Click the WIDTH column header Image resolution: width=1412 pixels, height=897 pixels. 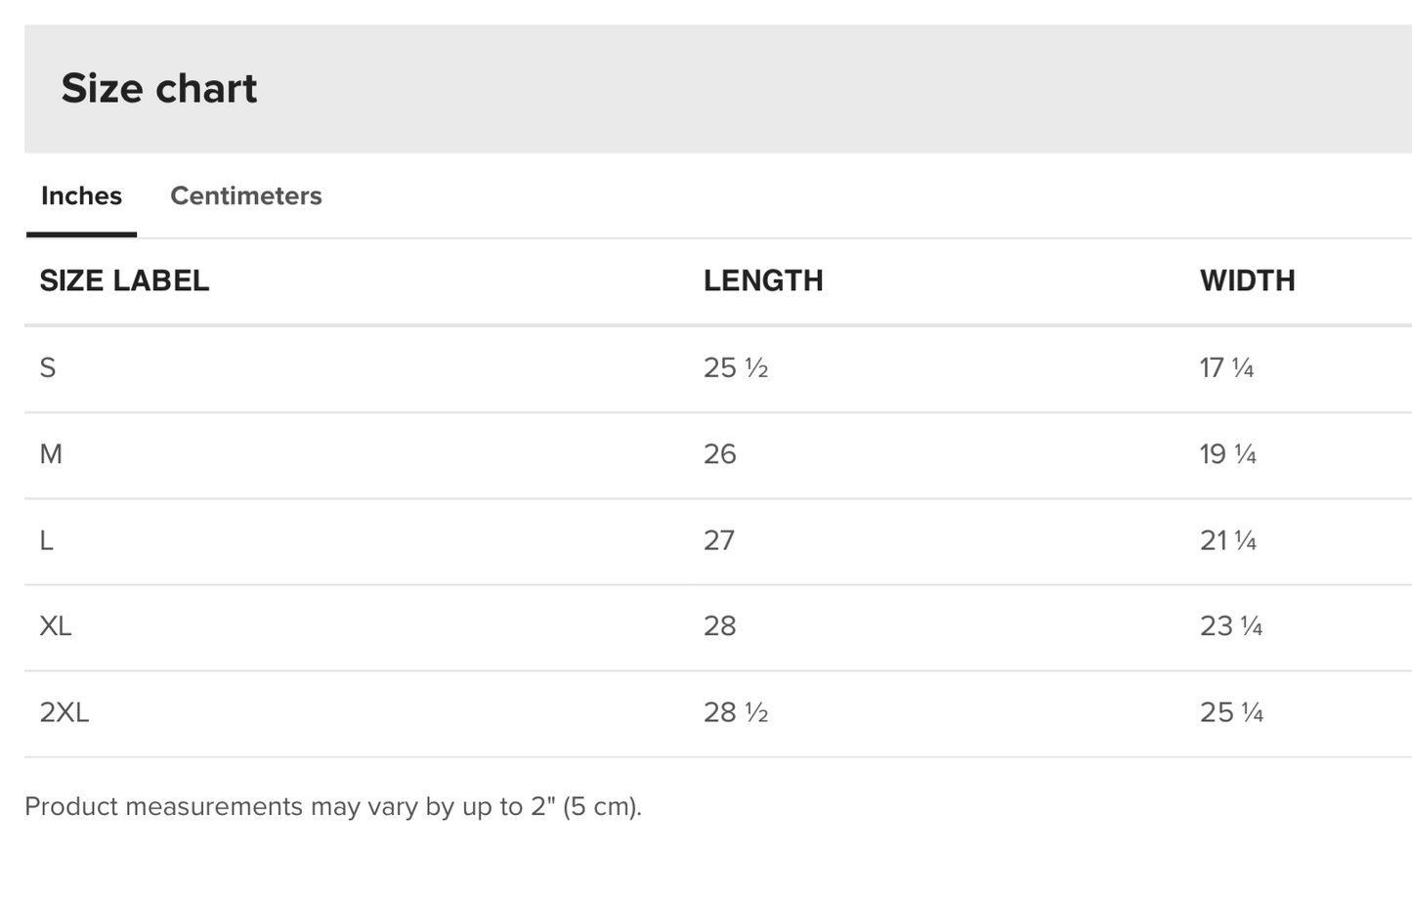1247,280
